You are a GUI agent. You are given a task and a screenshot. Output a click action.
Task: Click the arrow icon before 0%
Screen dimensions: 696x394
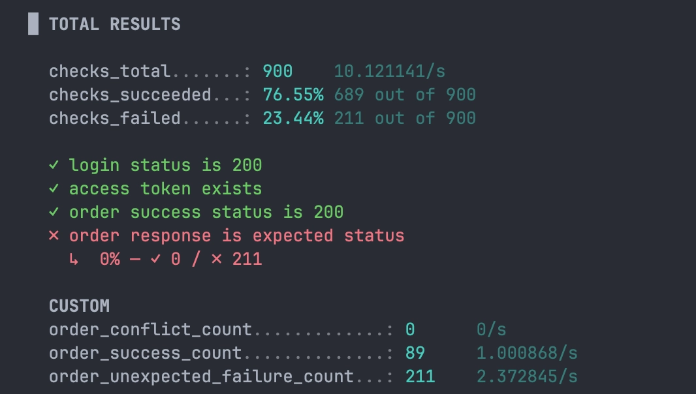(74, 259)
